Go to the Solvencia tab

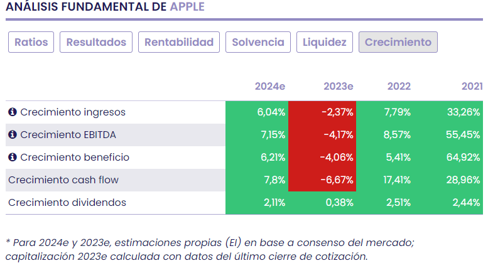[x=258, y=43]
